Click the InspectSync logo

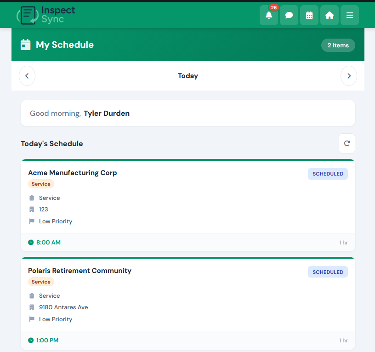coord(45,15)
